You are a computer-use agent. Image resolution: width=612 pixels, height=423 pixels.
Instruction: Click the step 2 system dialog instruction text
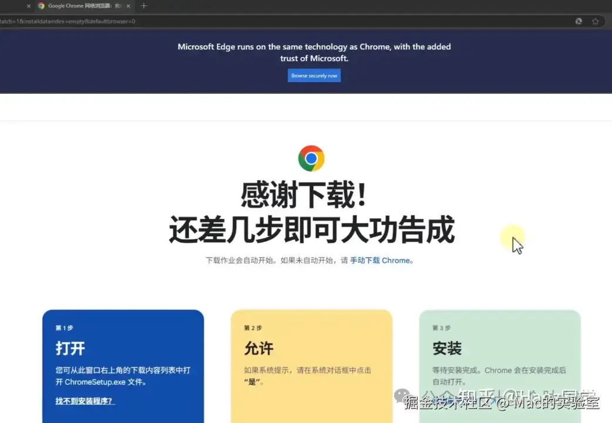click(x=308, y=376)
